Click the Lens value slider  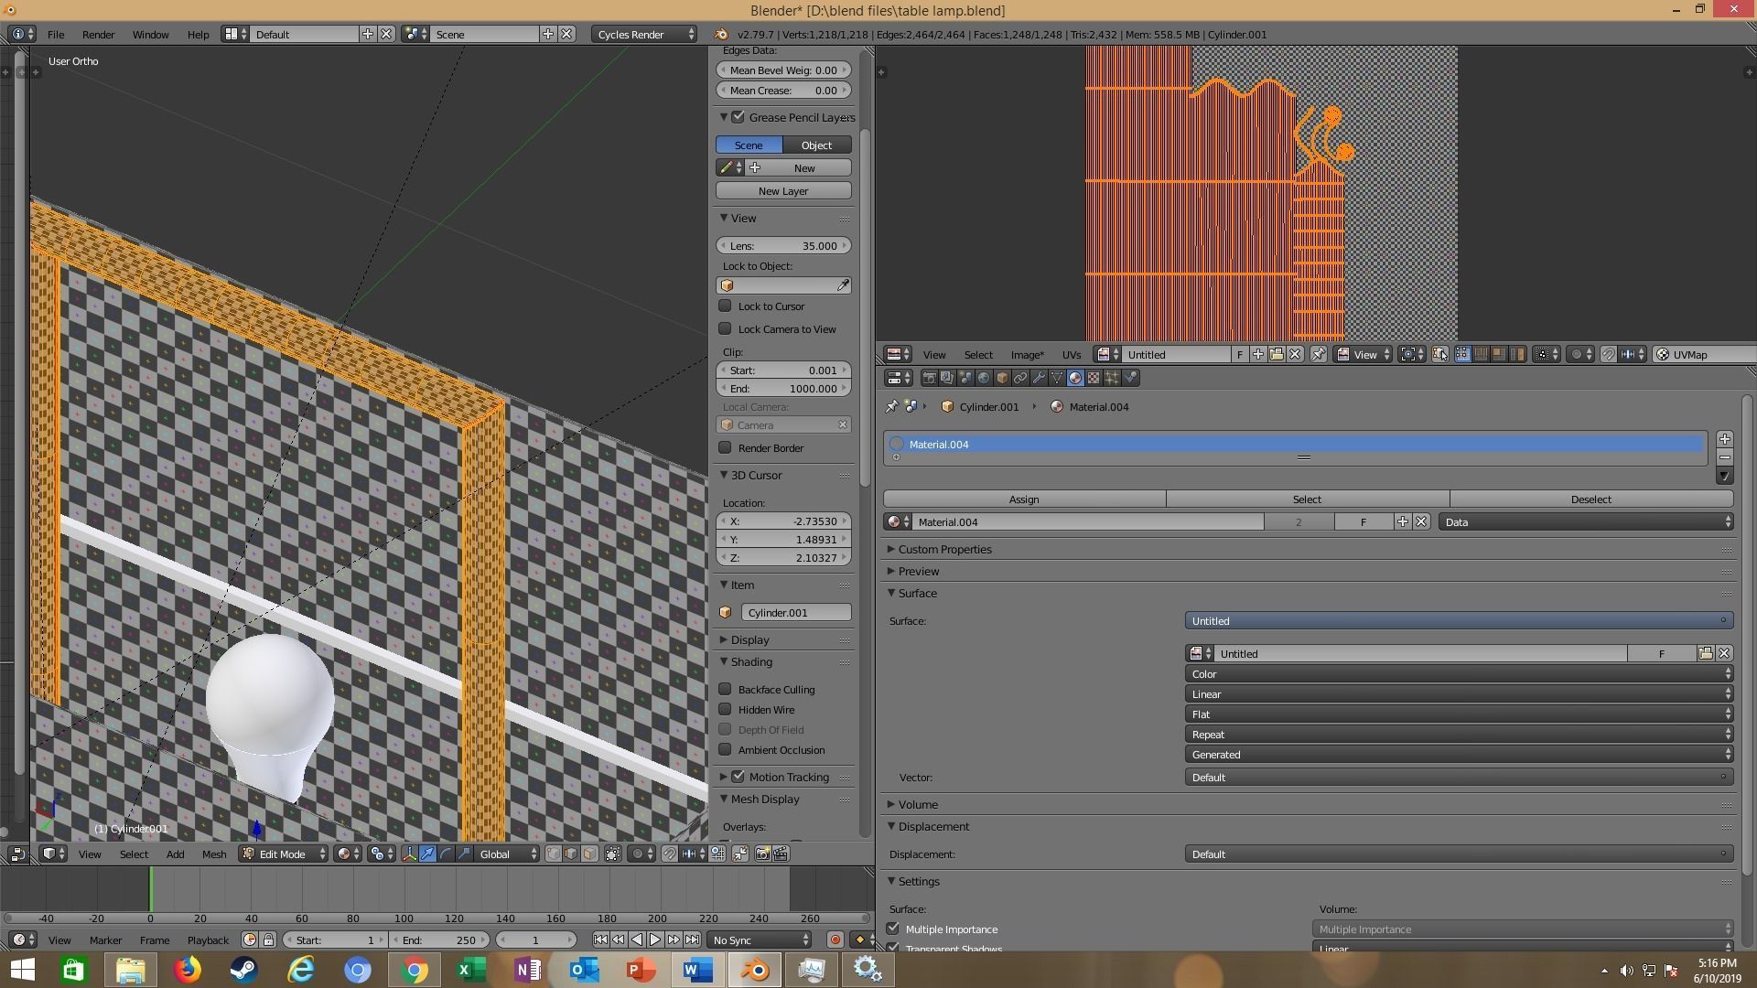[x=782, y=246]
